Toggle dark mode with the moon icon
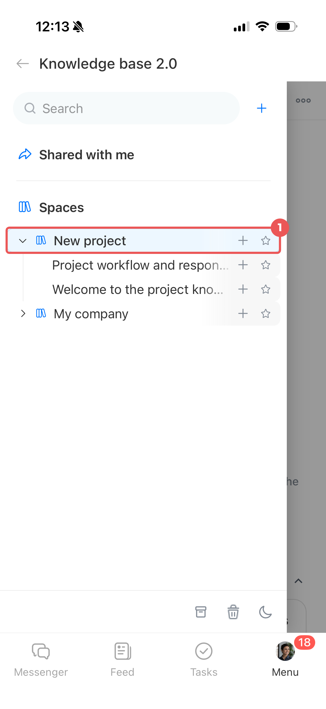This screenshot has width=326, height=709. pyautogui.click(x=265, y=612)
